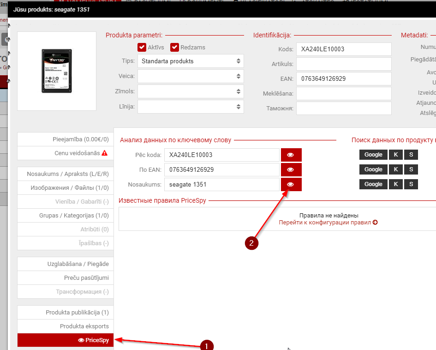436x350 pixels.
Task: Click S button in the Nosaukums row
Action: pos(411,184)
